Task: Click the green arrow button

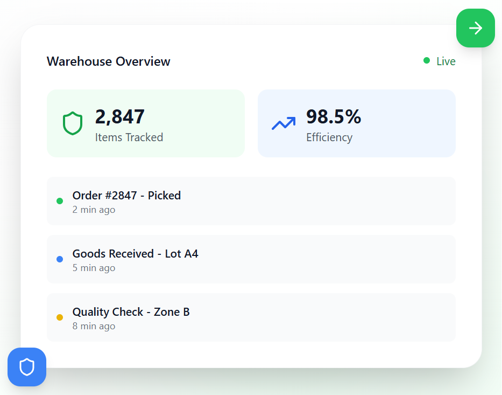Action: 475,28
